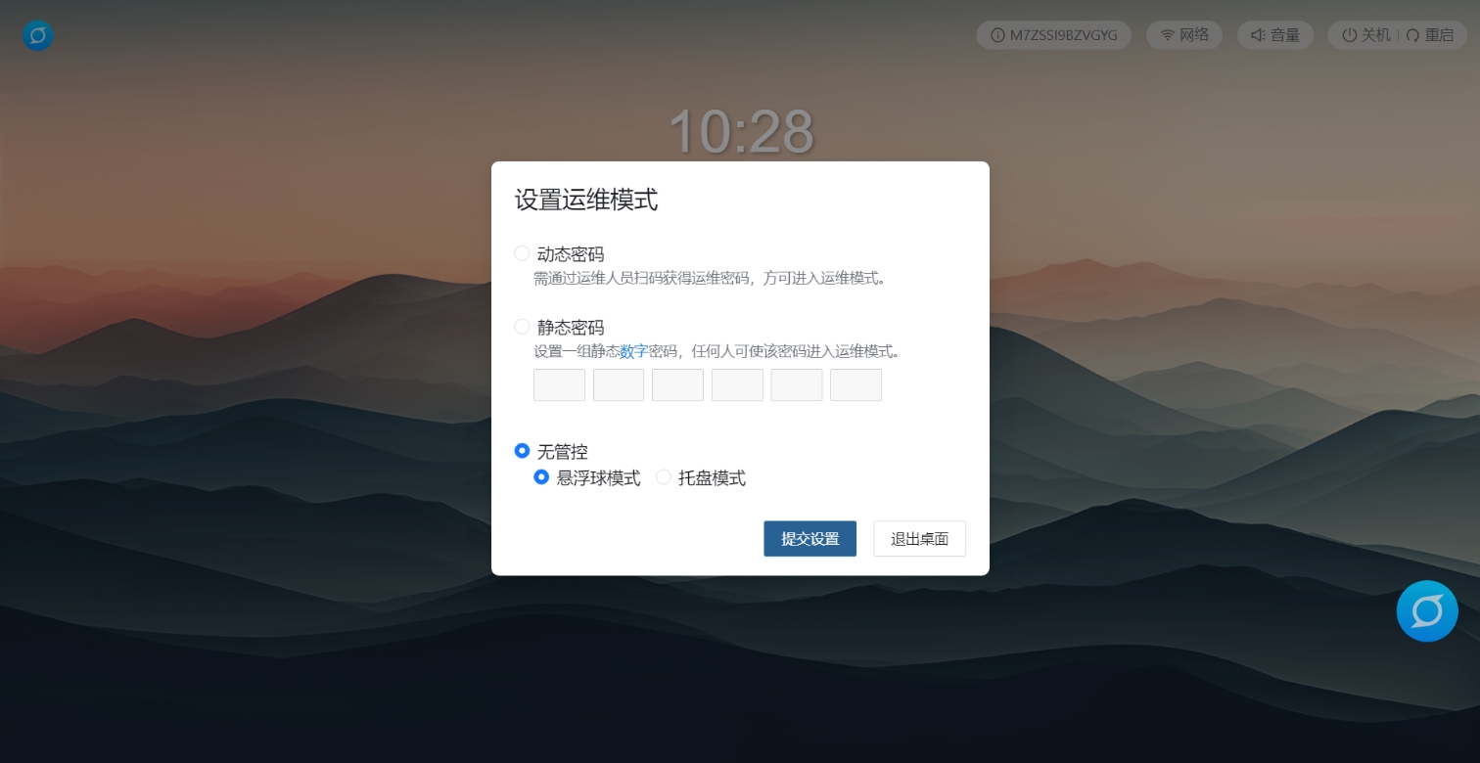Open the 网络 Wi-Fi settings

(1184, 35)
